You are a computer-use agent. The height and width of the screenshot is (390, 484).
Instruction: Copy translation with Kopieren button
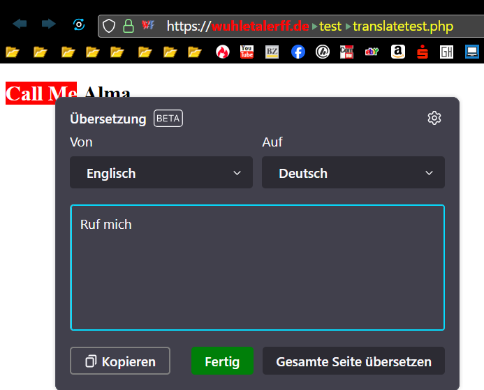click(x=120, y=361)
